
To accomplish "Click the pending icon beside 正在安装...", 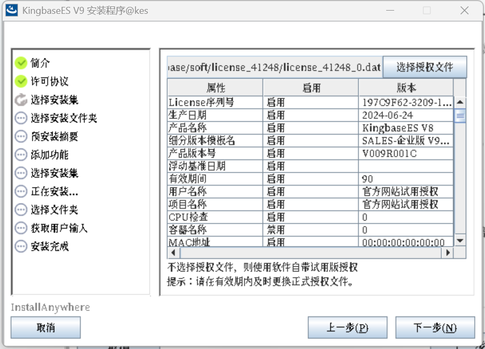I will pyautogui.click(x=21, y=192).
